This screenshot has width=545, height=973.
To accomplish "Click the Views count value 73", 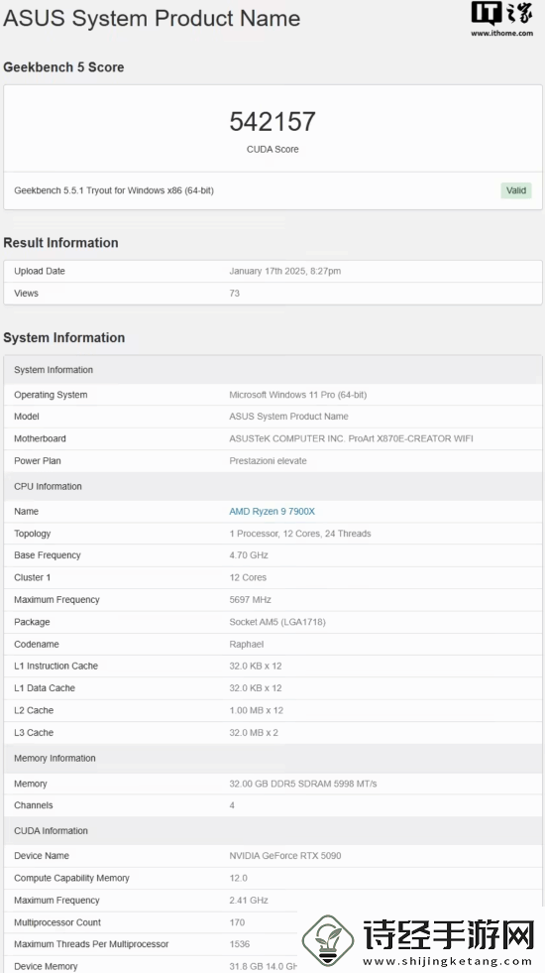I will [235, 293].
